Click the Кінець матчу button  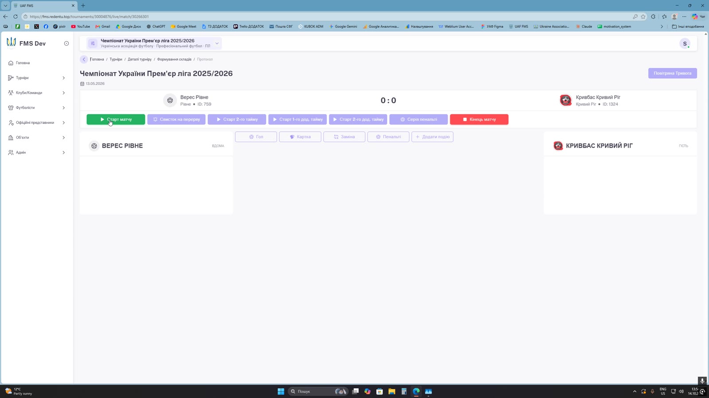479,119
